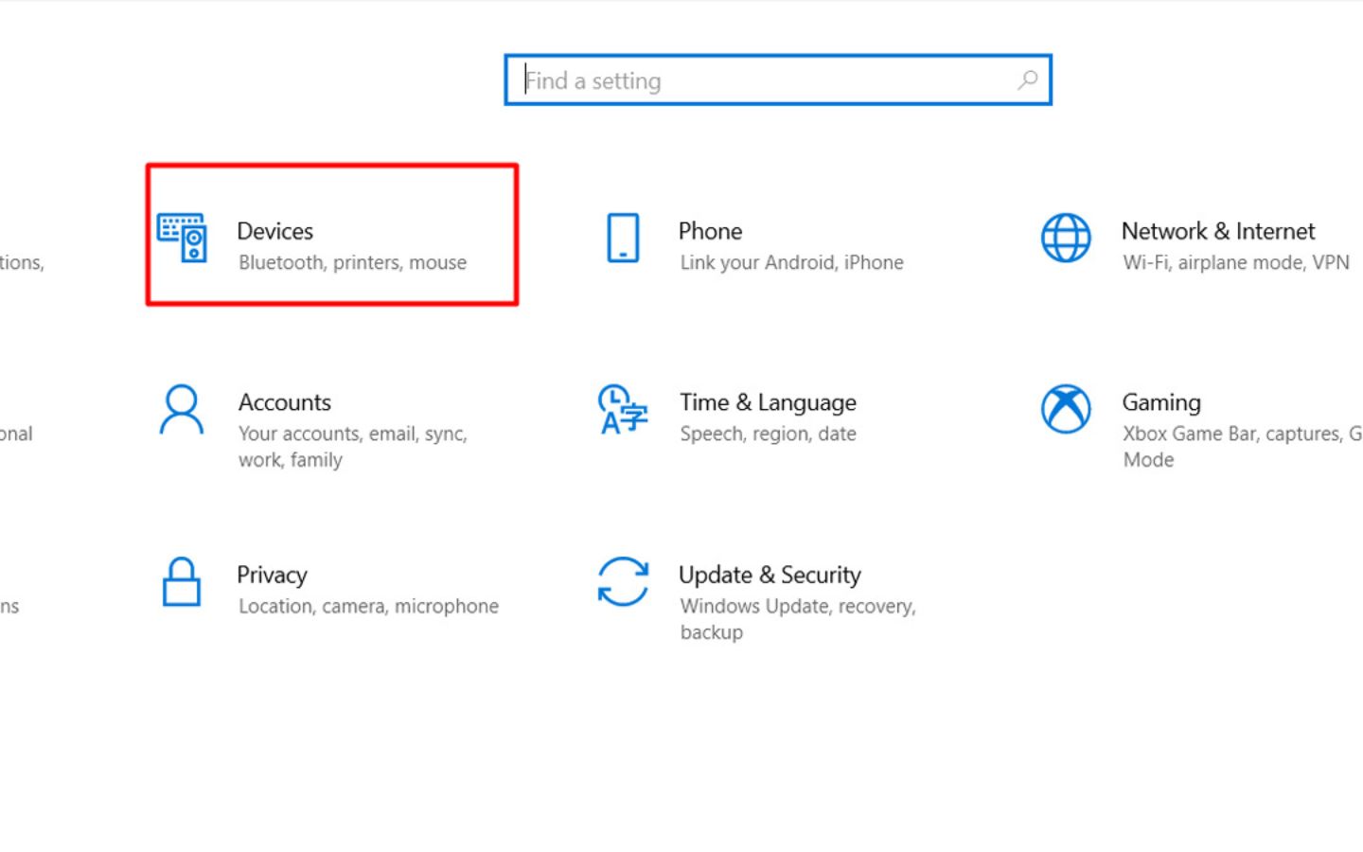
Task: Click the Gaming Xbox logo icon
Action: tap(1066, 410)
